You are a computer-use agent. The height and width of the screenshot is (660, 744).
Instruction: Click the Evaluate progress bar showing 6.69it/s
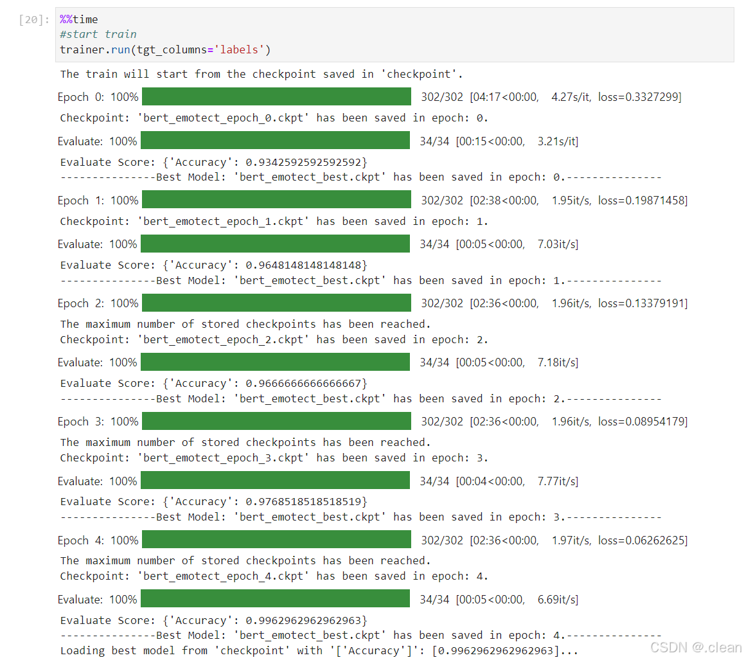[275, 599]
